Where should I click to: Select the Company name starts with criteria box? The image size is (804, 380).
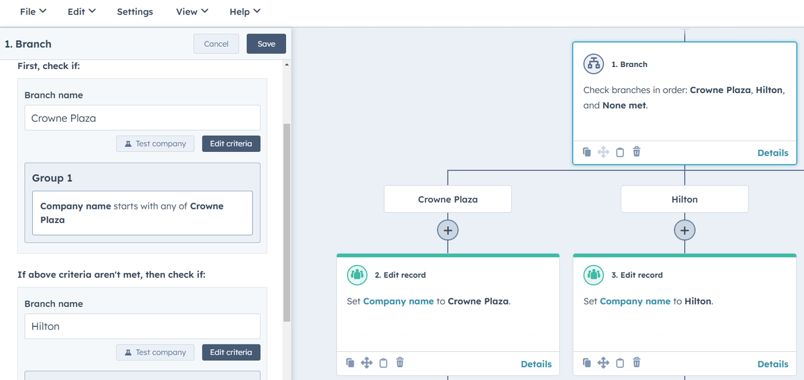point(142,213)
